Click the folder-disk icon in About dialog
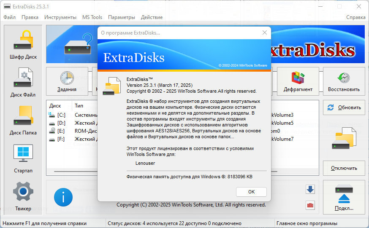The width and height of the screenshot is (369, 228). pos(112,86)
